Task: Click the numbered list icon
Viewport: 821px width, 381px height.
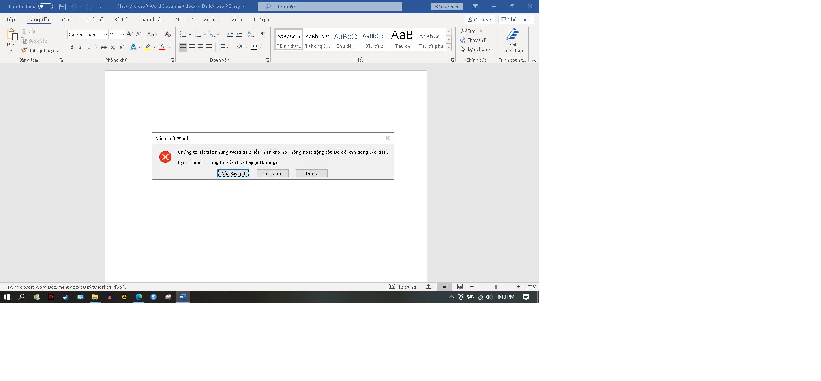Action: 198,34
